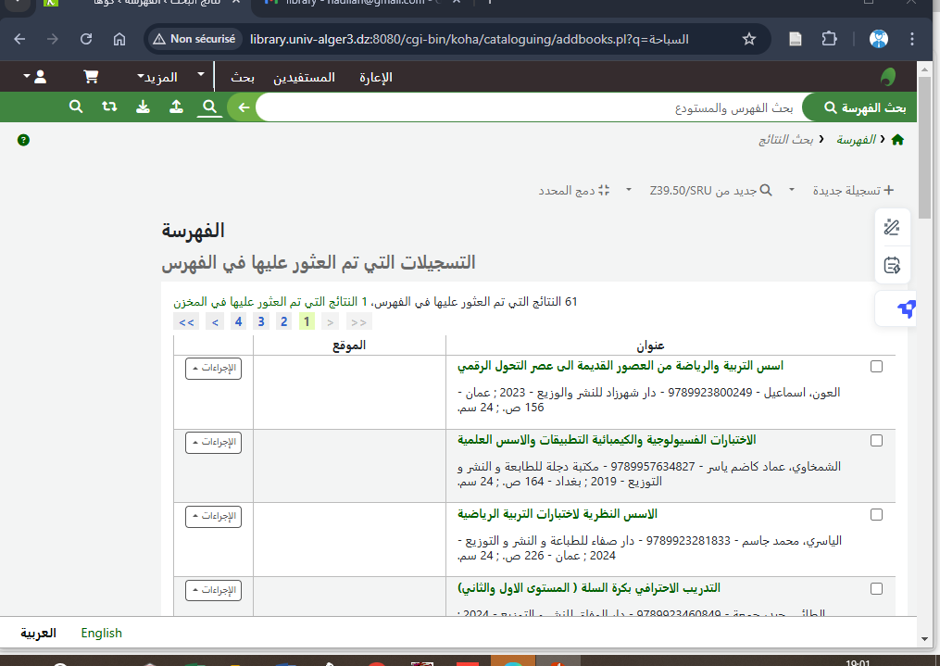Select checkbox for الاختبارات الفسيولوجية record
Viewport: 940px width, 666px height.
(x=876, y=441)
